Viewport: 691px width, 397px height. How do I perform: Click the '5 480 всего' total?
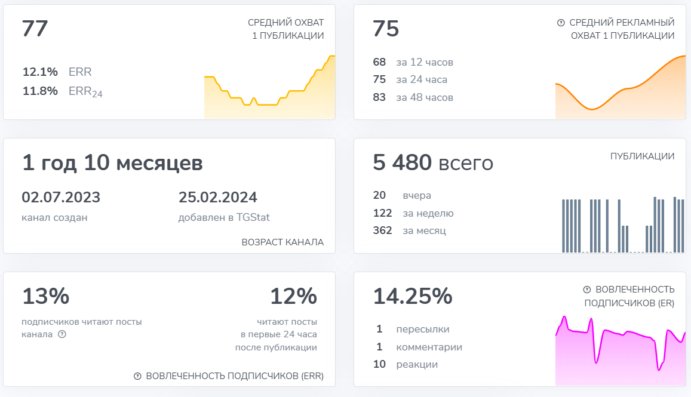[x=433, y=162]
